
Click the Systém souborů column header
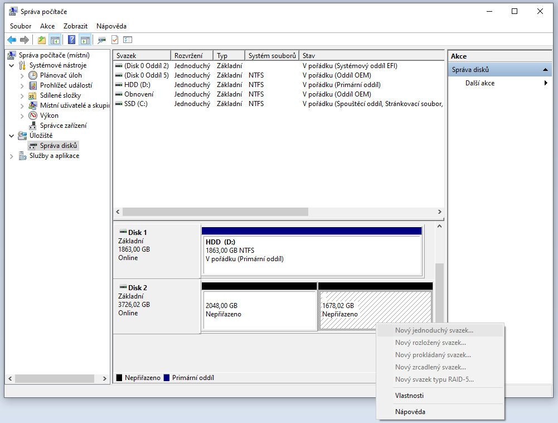click(x=271, y=56)
